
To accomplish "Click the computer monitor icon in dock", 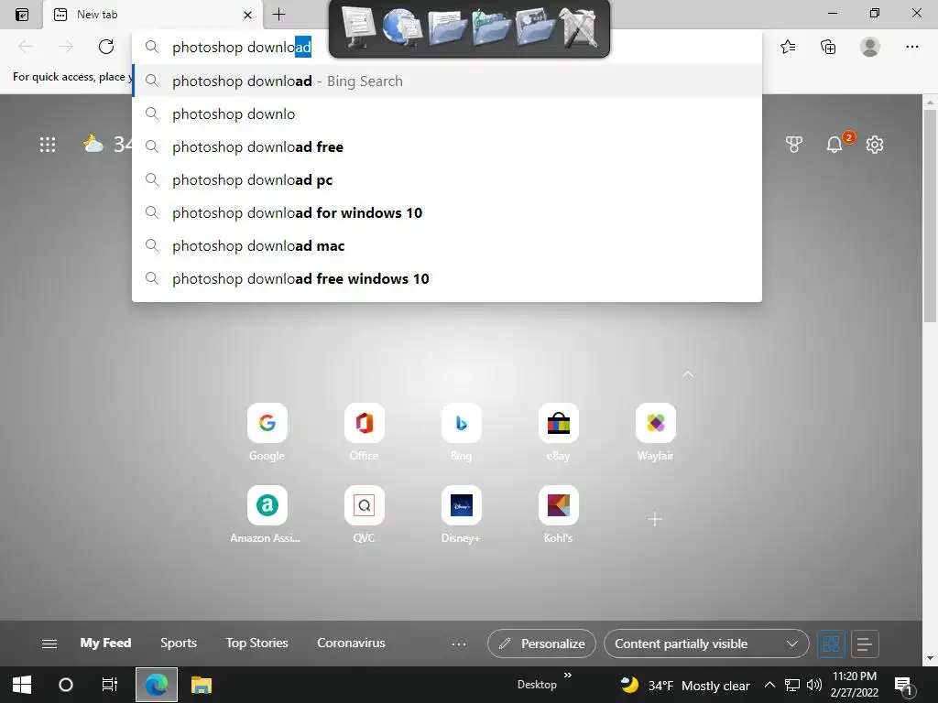I will (x=358, y=28).
